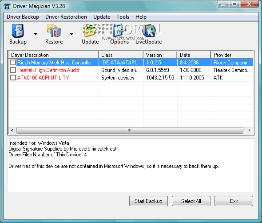This screenshot has height=223, width=262.
Task: Click the scroll right arrow
Action: (249, 130)
